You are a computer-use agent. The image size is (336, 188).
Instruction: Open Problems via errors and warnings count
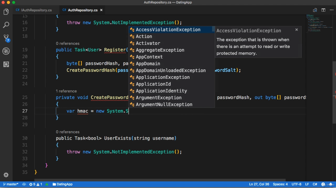click(x=36, y=184)
